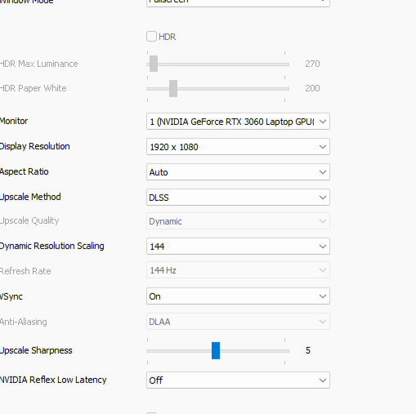416x414 pixels.
Task: Click the Aspect Ratio label
Action: (x=24, y=171)
